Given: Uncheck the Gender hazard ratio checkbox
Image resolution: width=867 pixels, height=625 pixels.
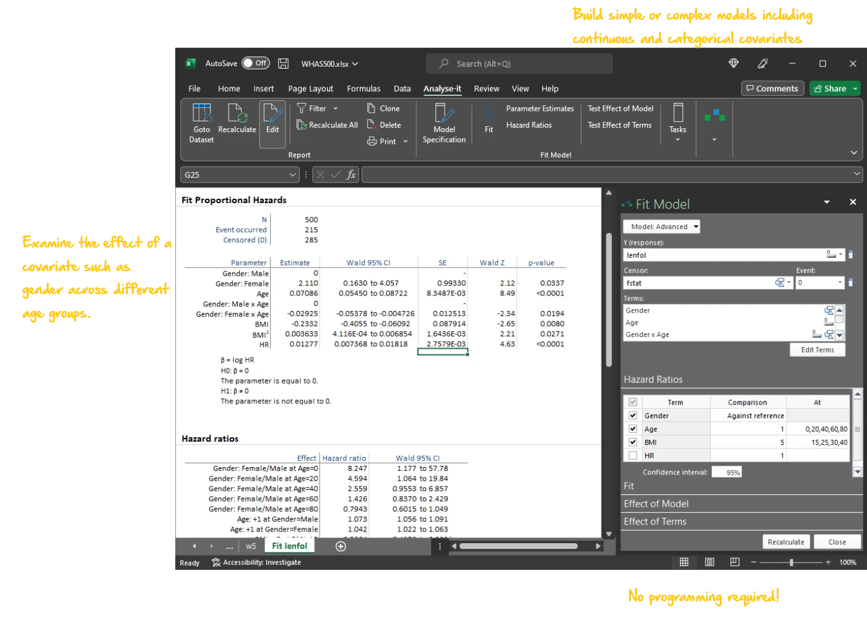Looking at the screenshot, I should click(633, 416).
